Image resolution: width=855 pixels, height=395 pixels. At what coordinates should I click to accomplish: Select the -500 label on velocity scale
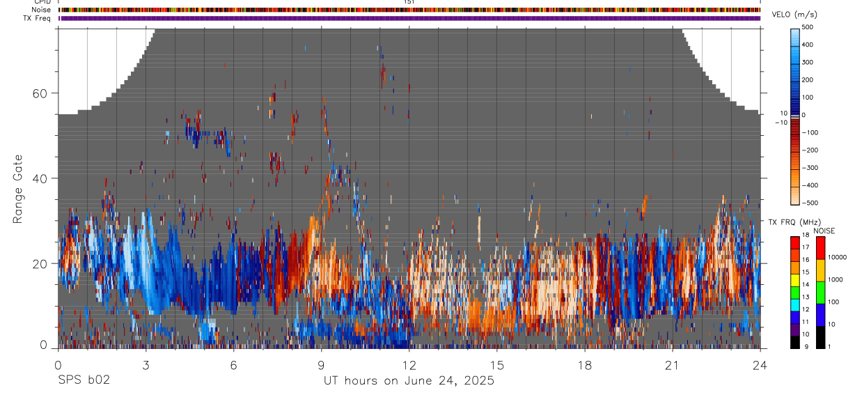click(809, 203)
